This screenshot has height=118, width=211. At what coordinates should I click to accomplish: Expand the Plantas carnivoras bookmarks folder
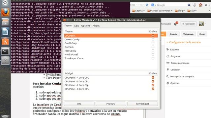[x=160, y=10]
